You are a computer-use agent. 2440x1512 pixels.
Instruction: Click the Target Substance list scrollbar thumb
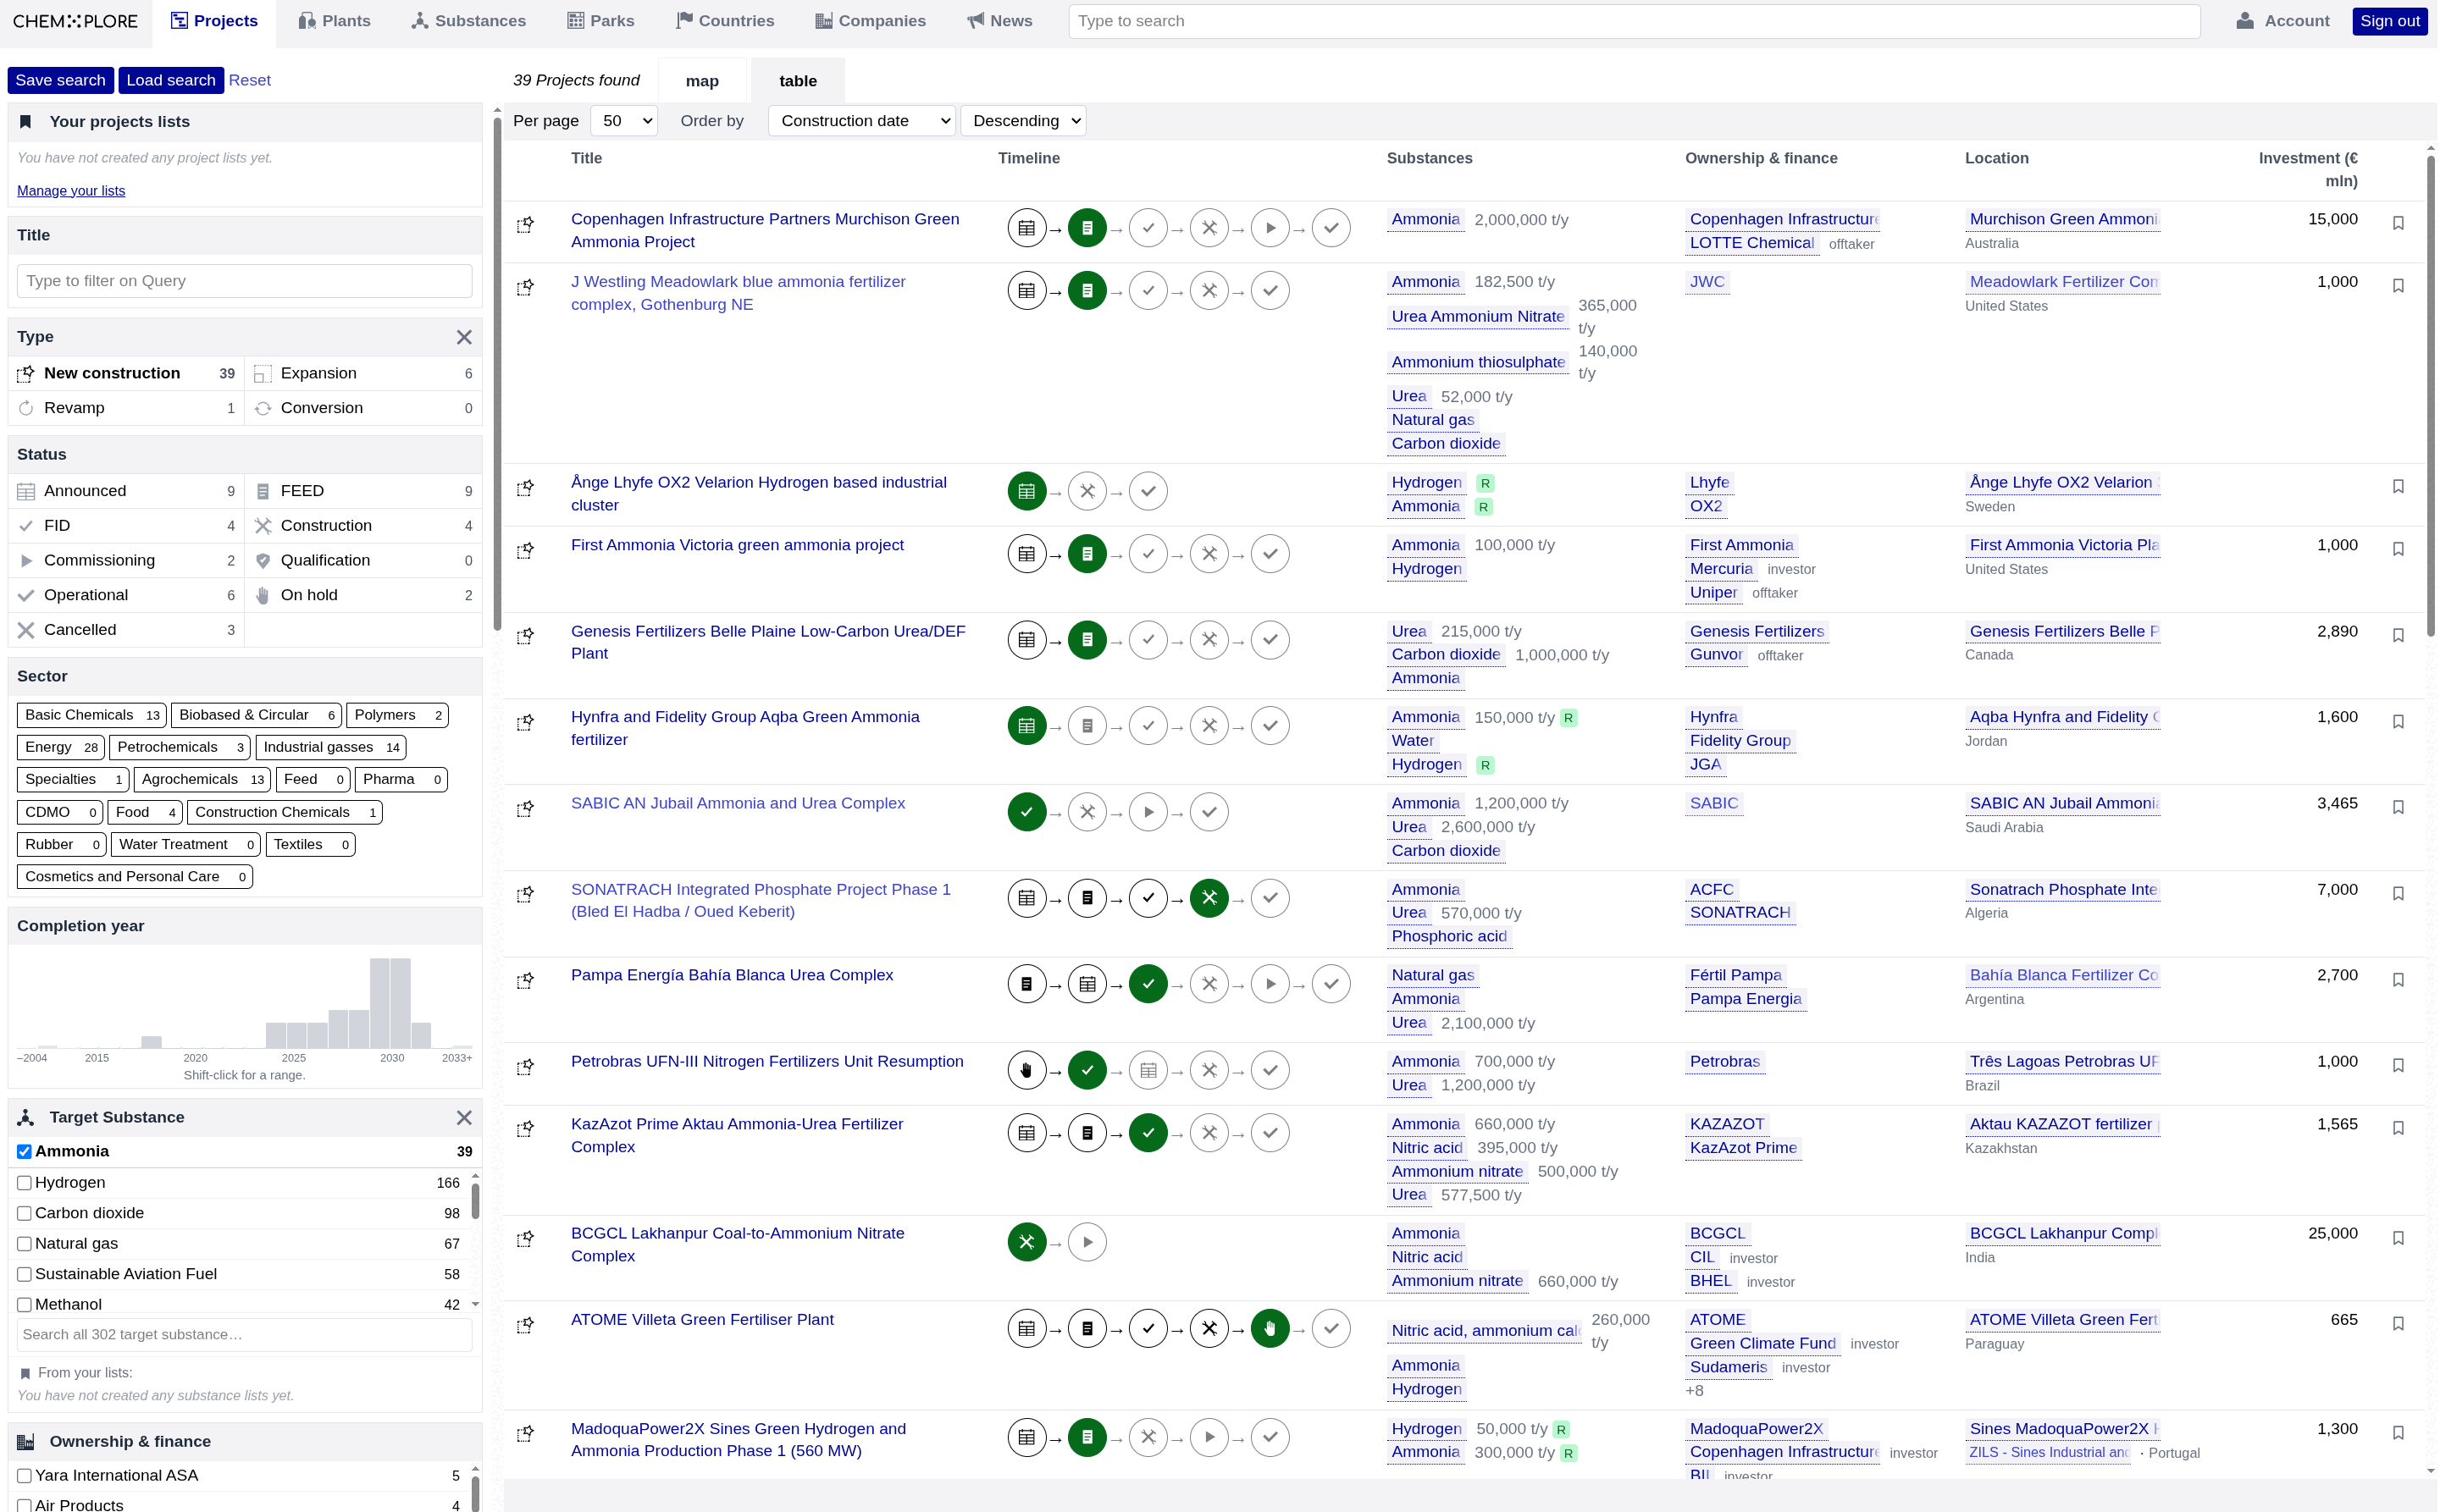pos(475,1201)
